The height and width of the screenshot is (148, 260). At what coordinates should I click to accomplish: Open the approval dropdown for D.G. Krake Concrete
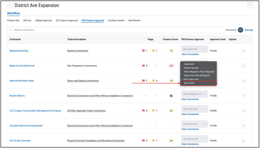click(x=194, y=139)
